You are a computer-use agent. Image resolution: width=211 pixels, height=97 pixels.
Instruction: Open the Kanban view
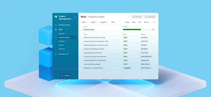pos(61,45)
